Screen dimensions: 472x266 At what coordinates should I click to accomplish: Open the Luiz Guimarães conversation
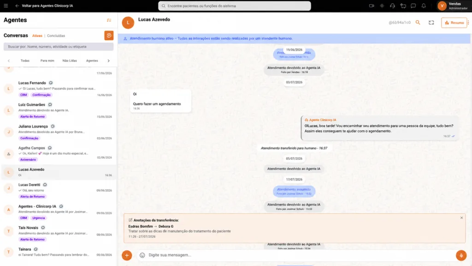click(59, 110)
